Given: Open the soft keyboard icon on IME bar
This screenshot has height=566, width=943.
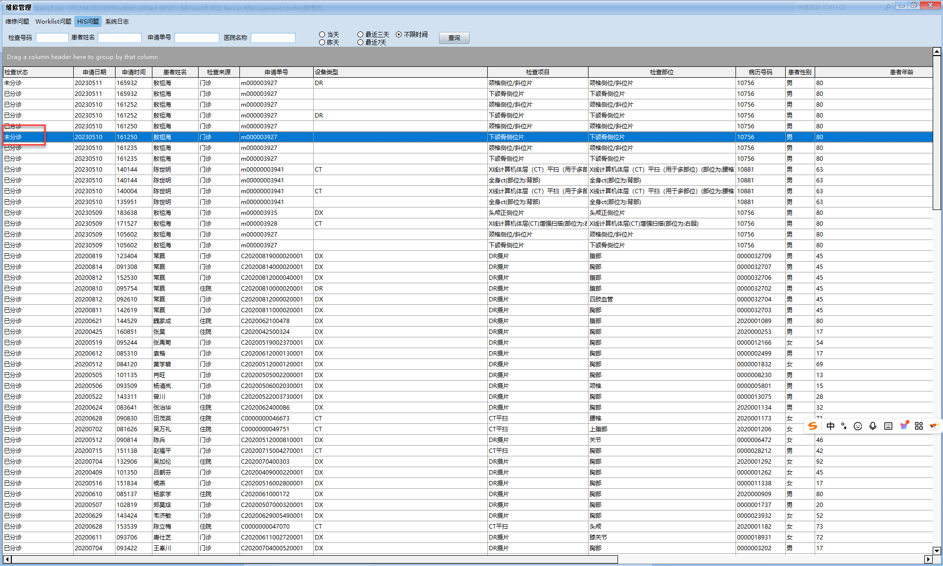Looking at the screenshot, I should point(888,426).
